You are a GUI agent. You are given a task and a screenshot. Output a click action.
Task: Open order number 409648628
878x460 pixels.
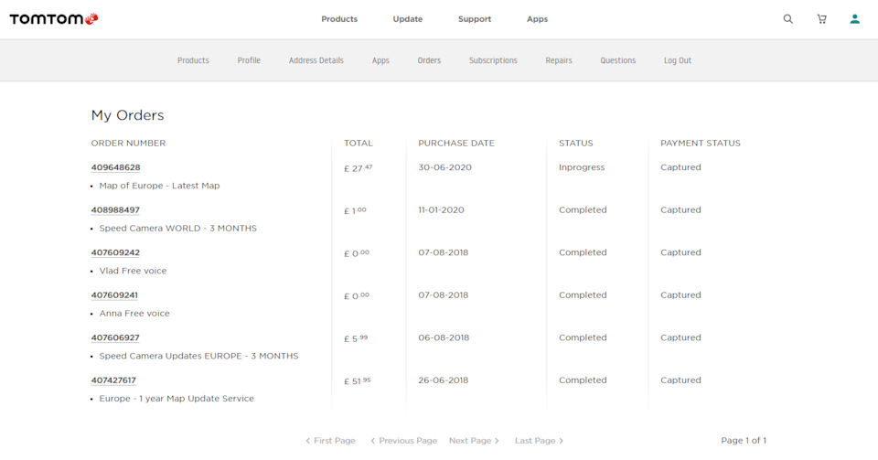click(x=115, y=167)
